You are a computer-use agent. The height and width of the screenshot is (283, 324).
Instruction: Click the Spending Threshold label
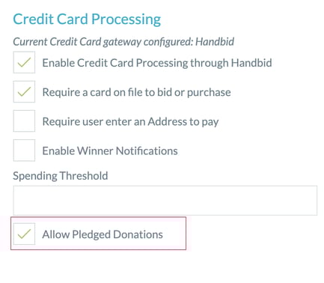tap(61, 176)
